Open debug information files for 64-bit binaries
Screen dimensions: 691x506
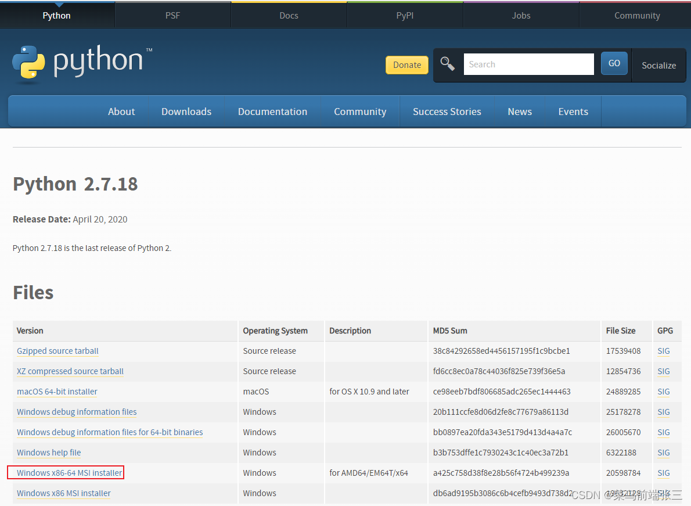point(110,432)
